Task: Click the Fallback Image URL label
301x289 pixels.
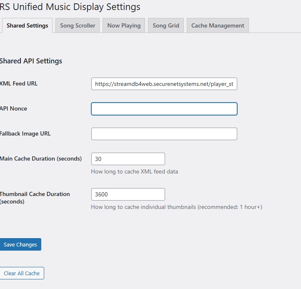Action: (25, 133)
